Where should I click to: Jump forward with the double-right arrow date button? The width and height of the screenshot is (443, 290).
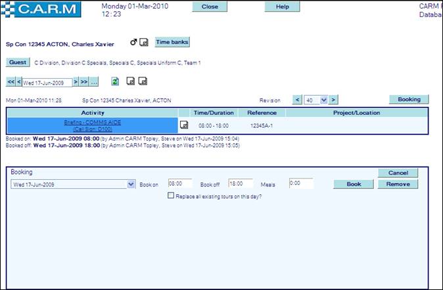point(84,82)
